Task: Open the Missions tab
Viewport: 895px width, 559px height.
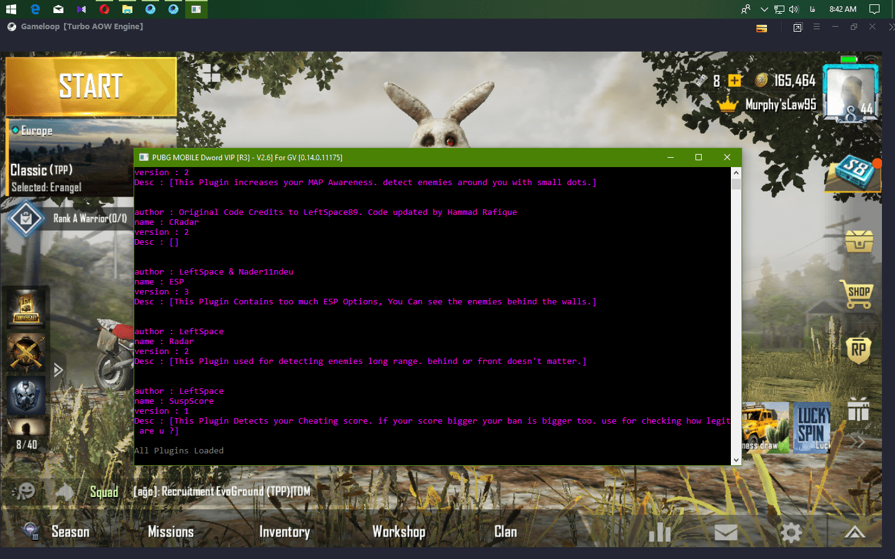Action: click(x=171, y=532)
